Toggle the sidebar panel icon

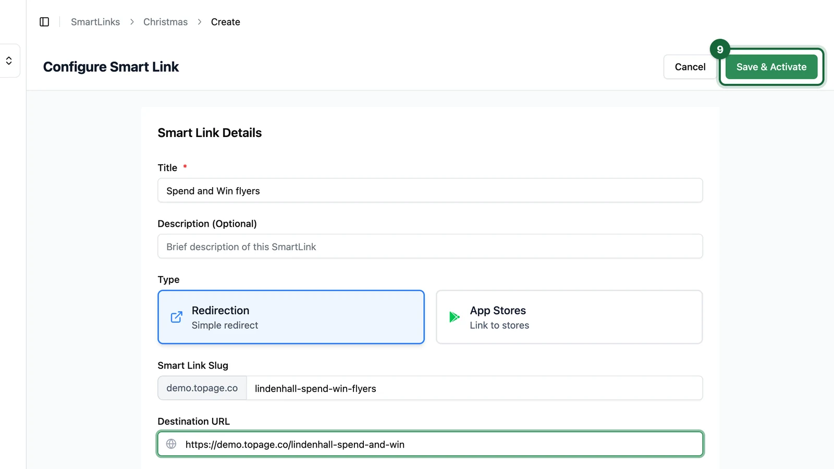[x=44, y=22]
